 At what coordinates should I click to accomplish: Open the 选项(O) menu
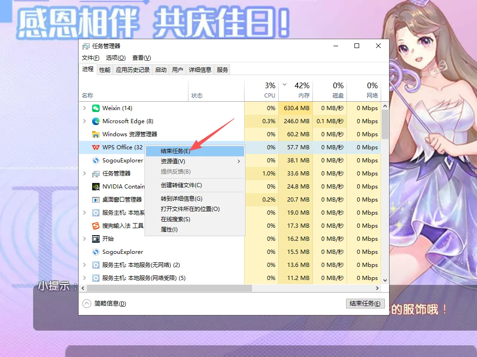(x=116, y=58)
